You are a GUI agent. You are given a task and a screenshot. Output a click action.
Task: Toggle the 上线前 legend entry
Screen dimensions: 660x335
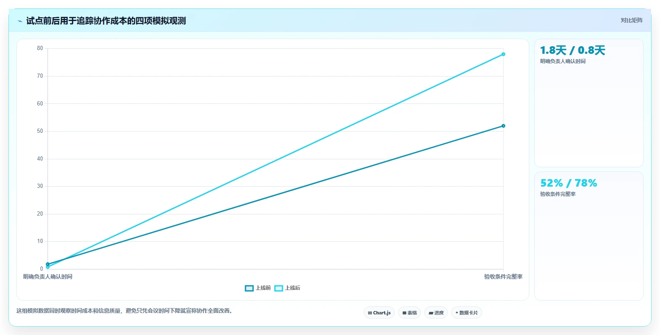pyautogui.click(x=258, y=288)
